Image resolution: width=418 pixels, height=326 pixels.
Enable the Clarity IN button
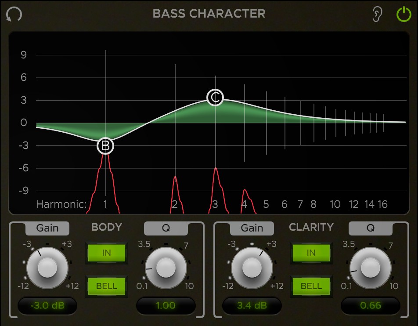(x=311, y=253)
